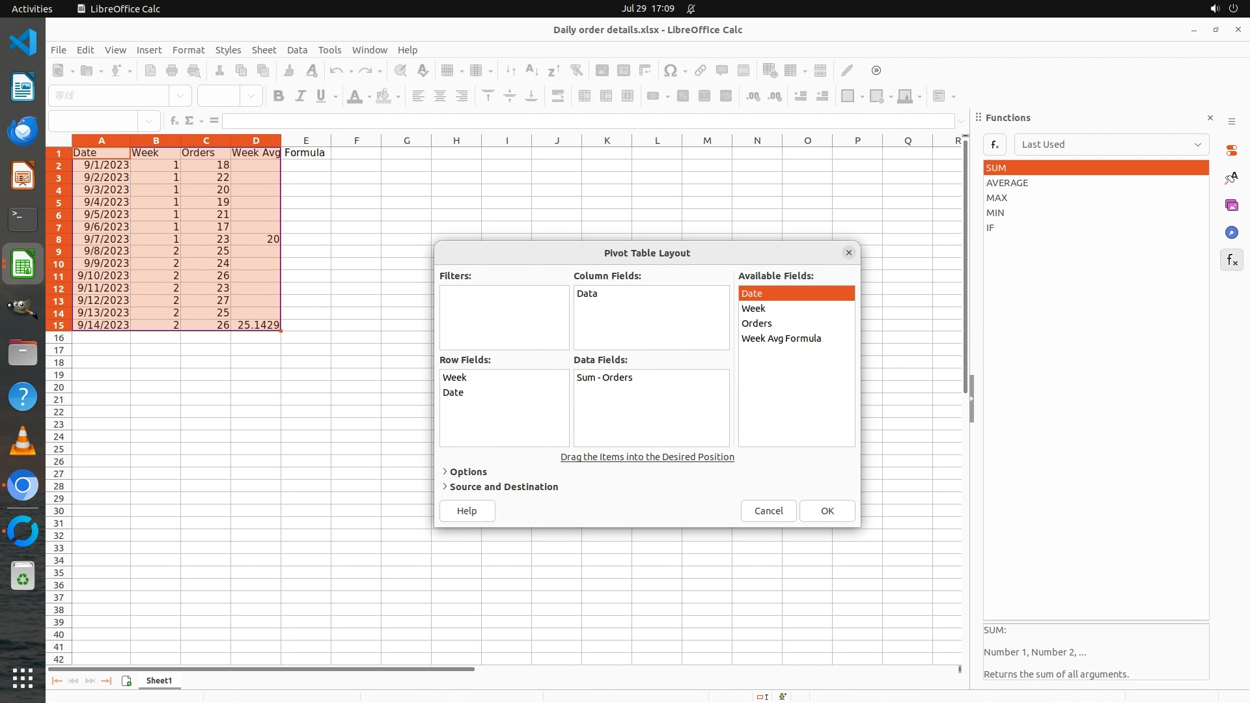Click the Print toolbar icon
This screenshot has height=703, width=1250.
coord(172,71)
